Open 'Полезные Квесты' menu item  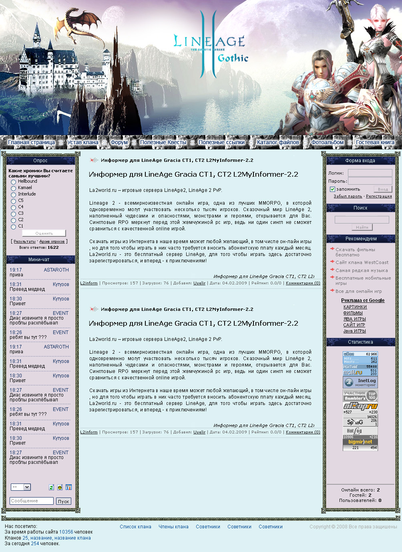tap(163, 142)
